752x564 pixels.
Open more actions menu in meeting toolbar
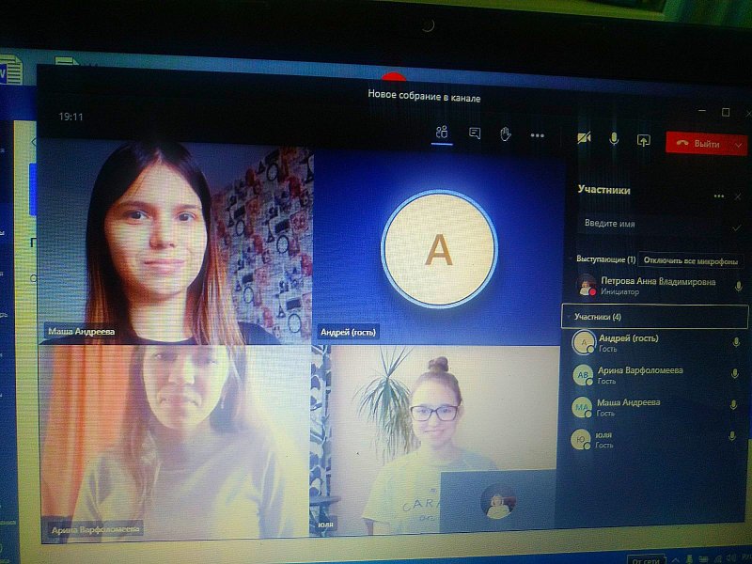pos(537,135)
